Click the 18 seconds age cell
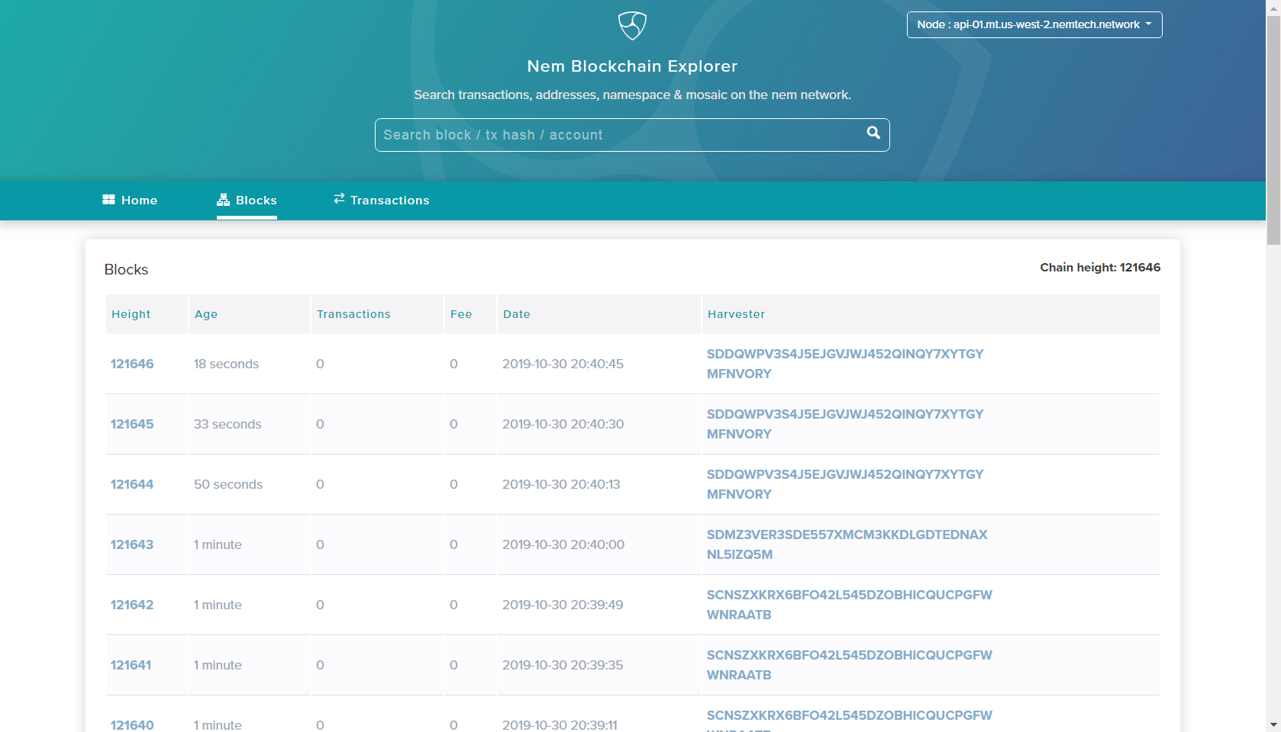This screenshot has height=732, width=1281. [x=226, y=364]
